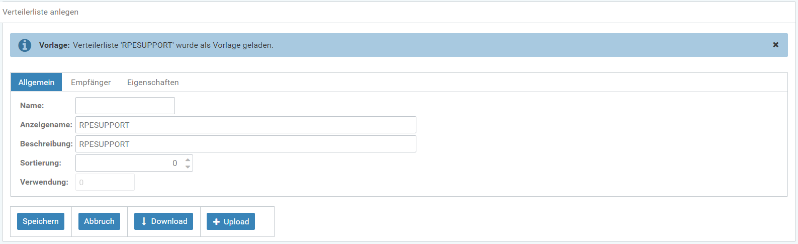Image resolution: width=798 pixels, height=244 pixels.
Task: Click the Sortierung number field
Action: pos(128,163)
